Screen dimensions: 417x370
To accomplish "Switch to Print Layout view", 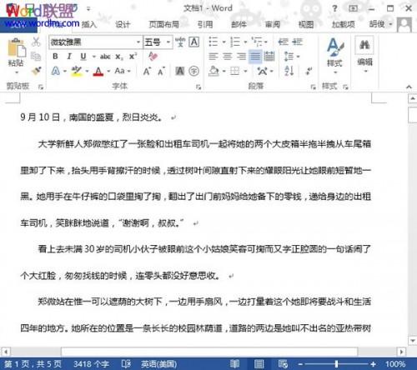I will click(259, 364).
